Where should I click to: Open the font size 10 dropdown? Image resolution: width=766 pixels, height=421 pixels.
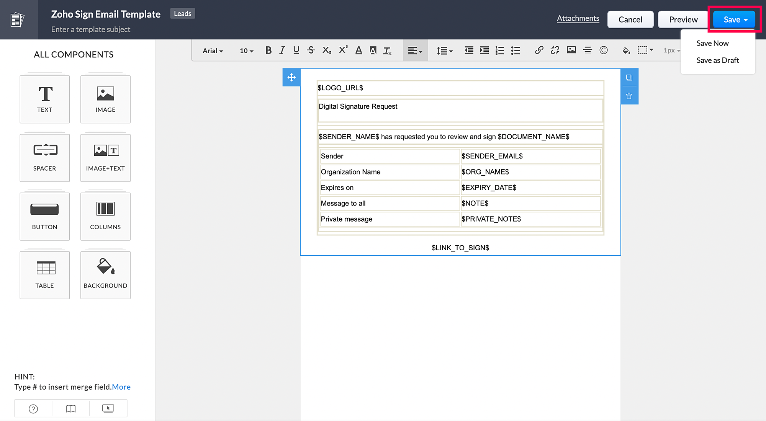(247, 51)
